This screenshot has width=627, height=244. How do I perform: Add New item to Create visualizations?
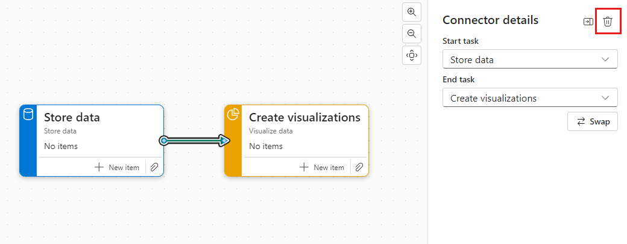point(322,167)
